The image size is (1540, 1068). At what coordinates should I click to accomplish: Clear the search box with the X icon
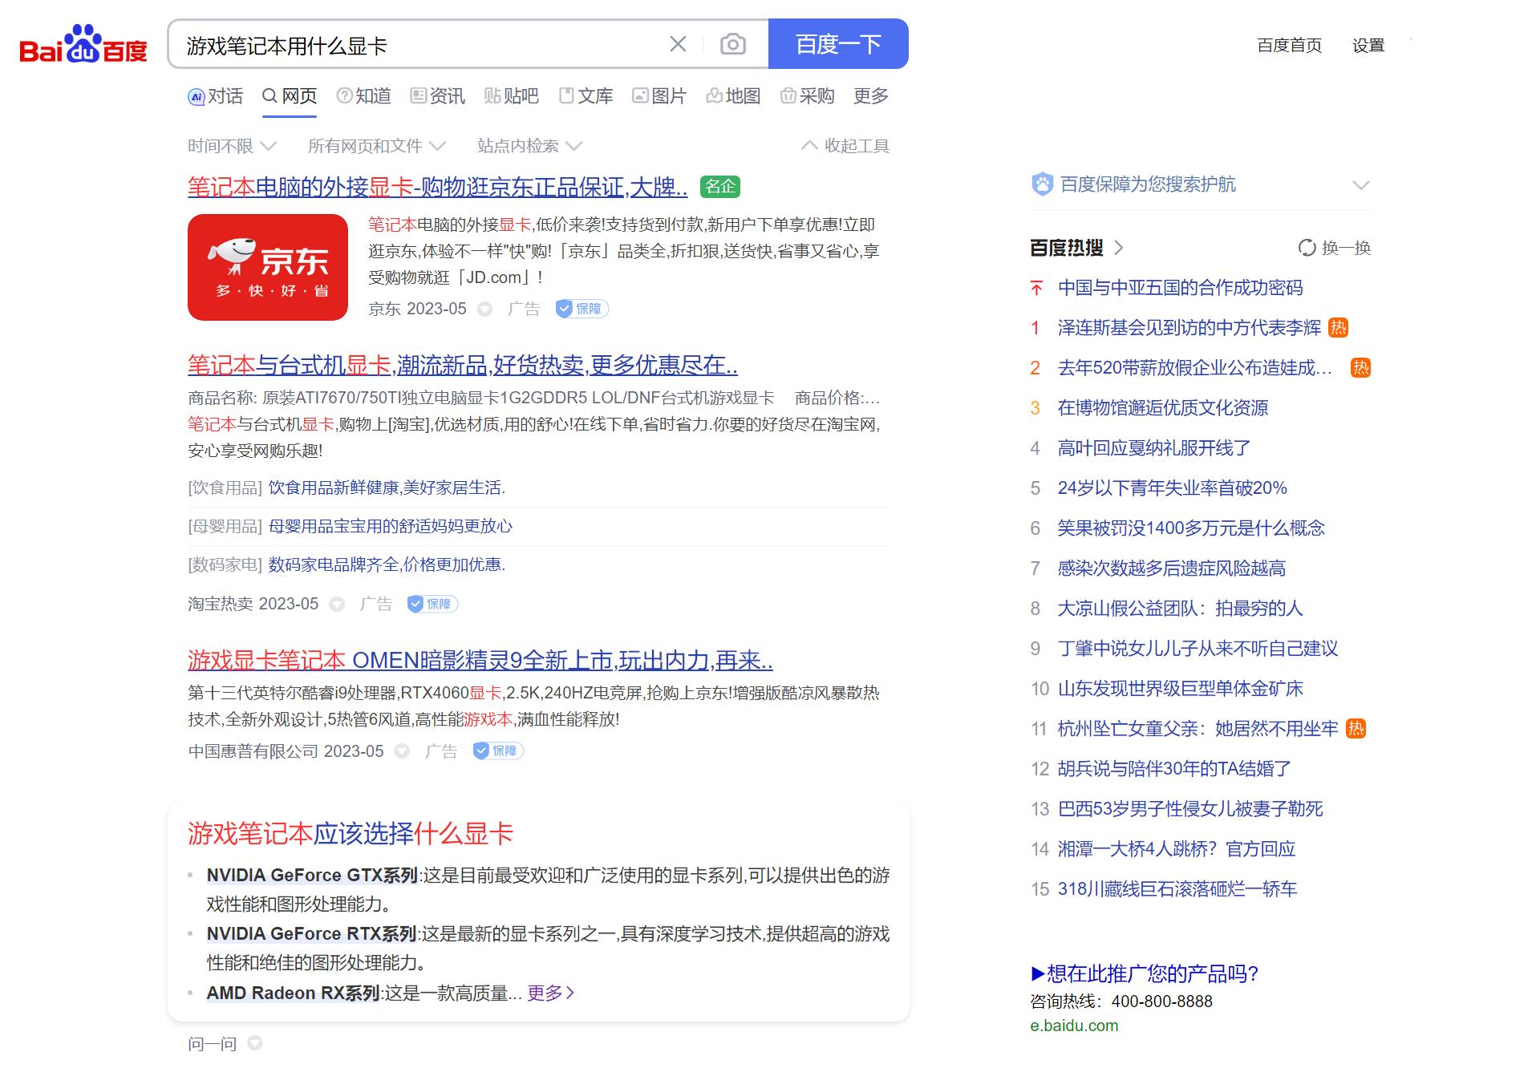tap(678, 45)
